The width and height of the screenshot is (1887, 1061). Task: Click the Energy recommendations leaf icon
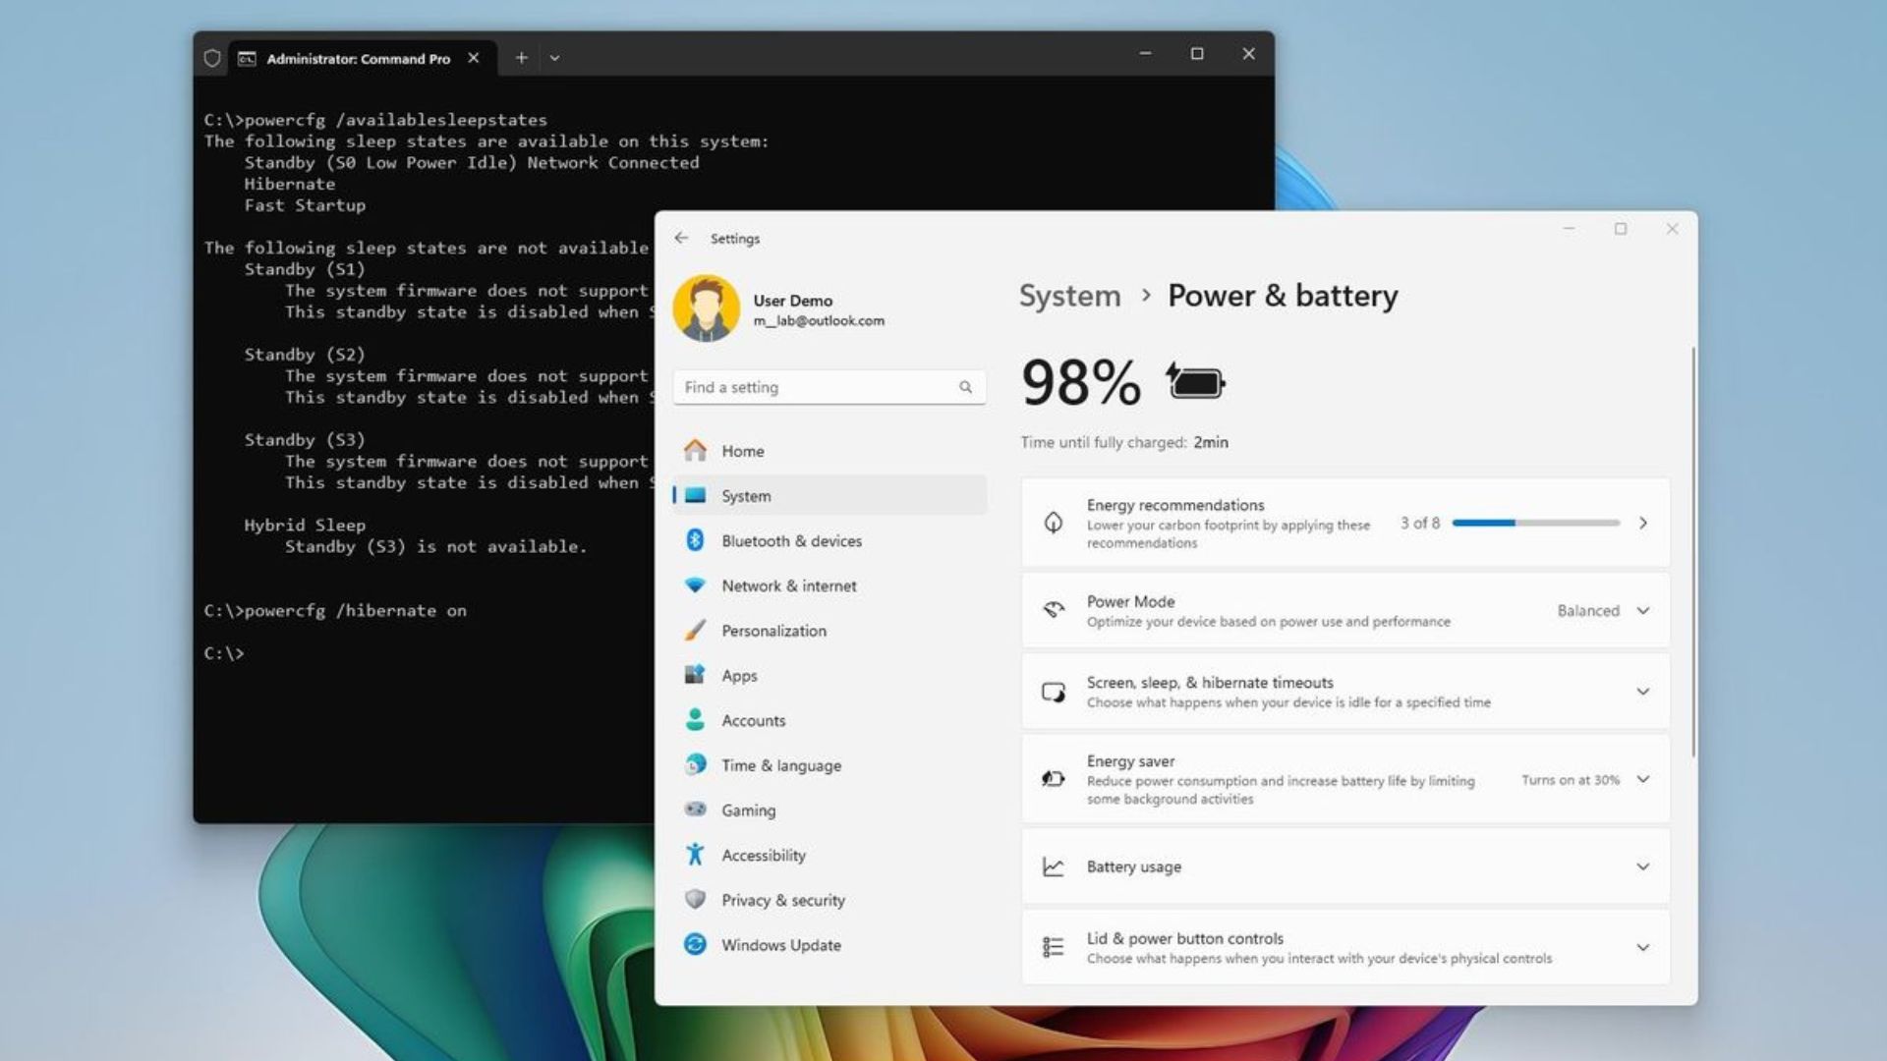coord(1053,523)
